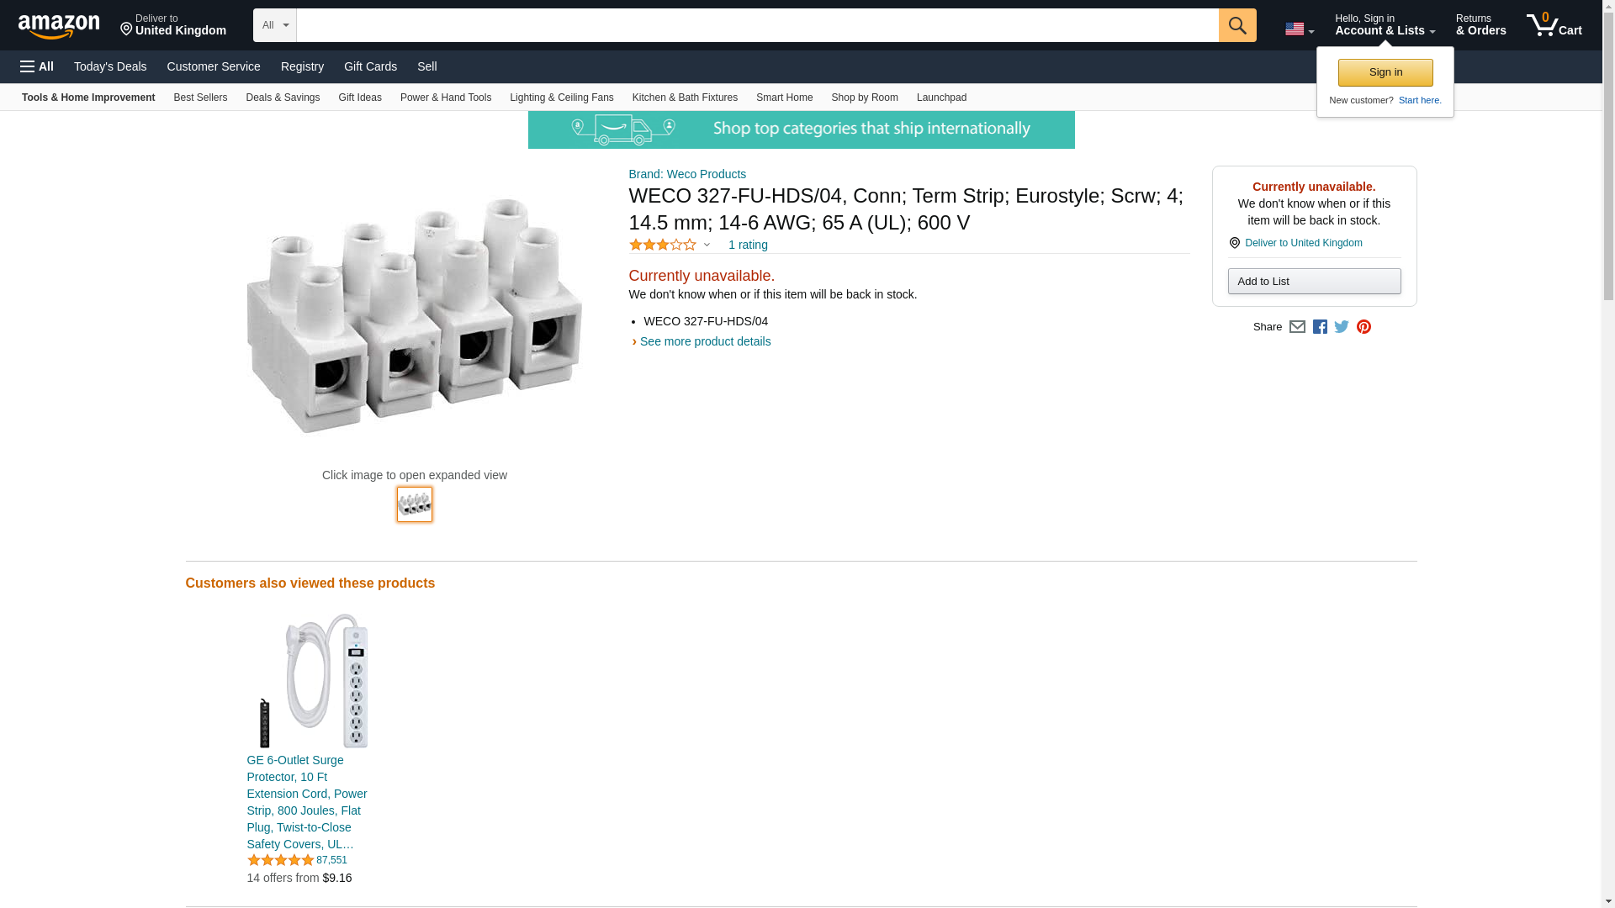Expand the All search category dropdown
Screen dimensions: 1615x908
(x=274, y=25)
